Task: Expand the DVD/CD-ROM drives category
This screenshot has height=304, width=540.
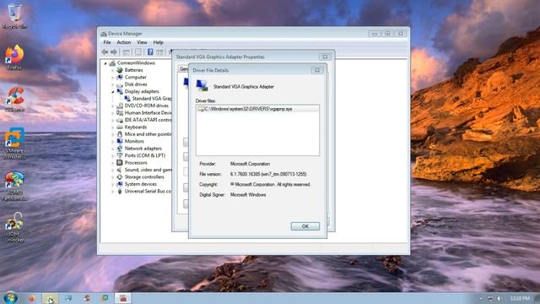Action: [x=112, y=106]
